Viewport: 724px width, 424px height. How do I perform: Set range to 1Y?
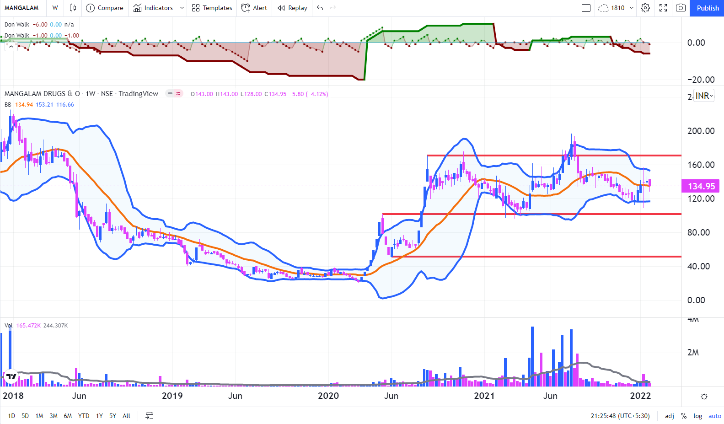(x=99, y=416)
